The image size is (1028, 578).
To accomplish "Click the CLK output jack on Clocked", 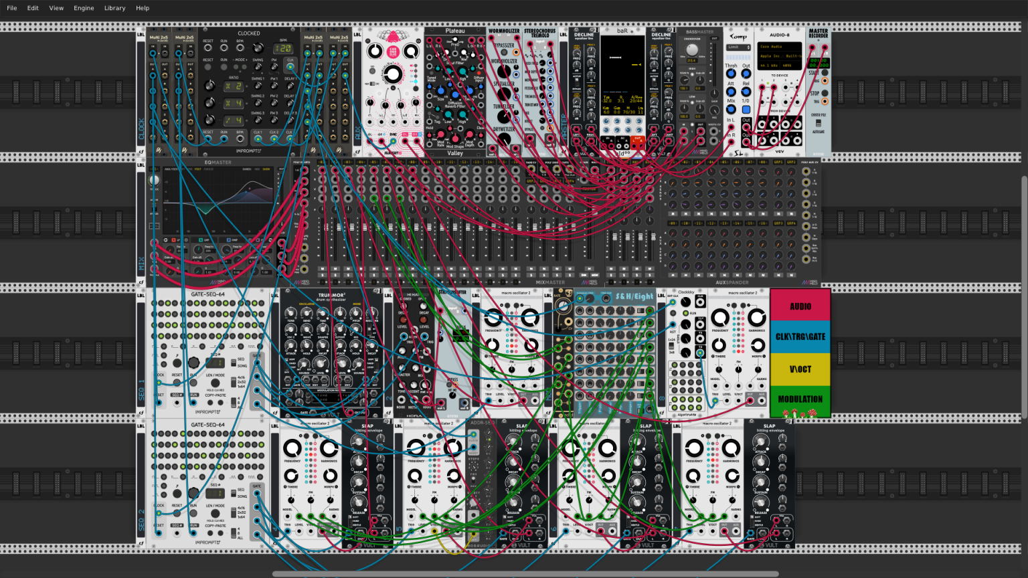I will (290, 67).
